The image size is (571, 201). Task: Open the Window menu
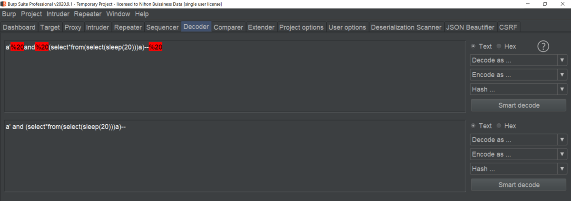pos(118,14)
